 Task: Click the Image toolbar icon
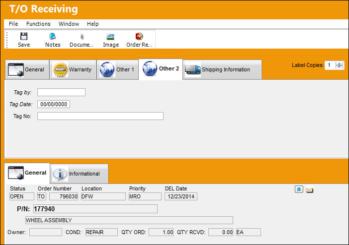[110, 37]
